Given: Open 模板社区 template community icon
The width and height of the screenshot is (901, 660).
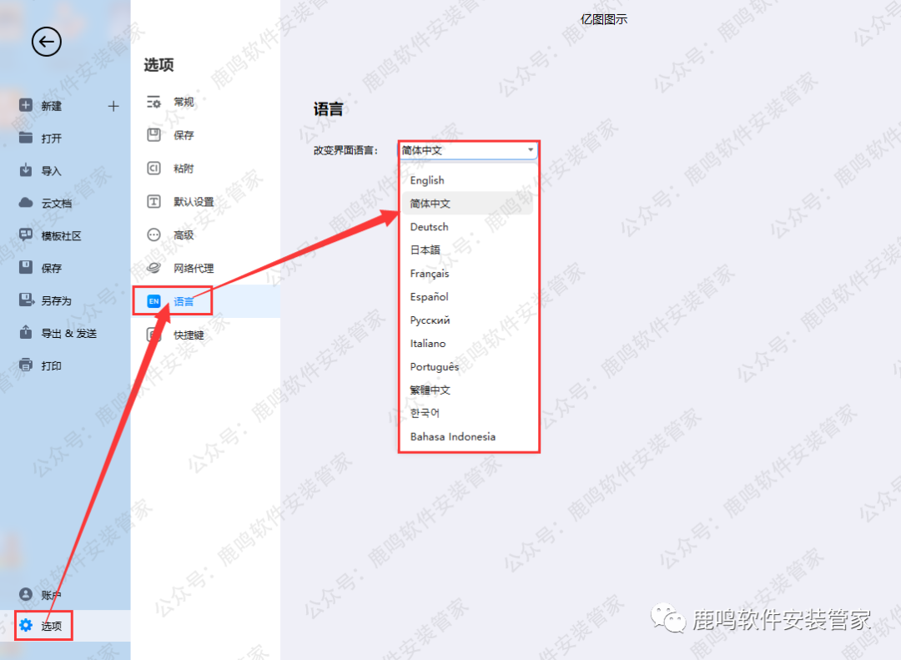Looking at the screenshot, I should 26,235.
